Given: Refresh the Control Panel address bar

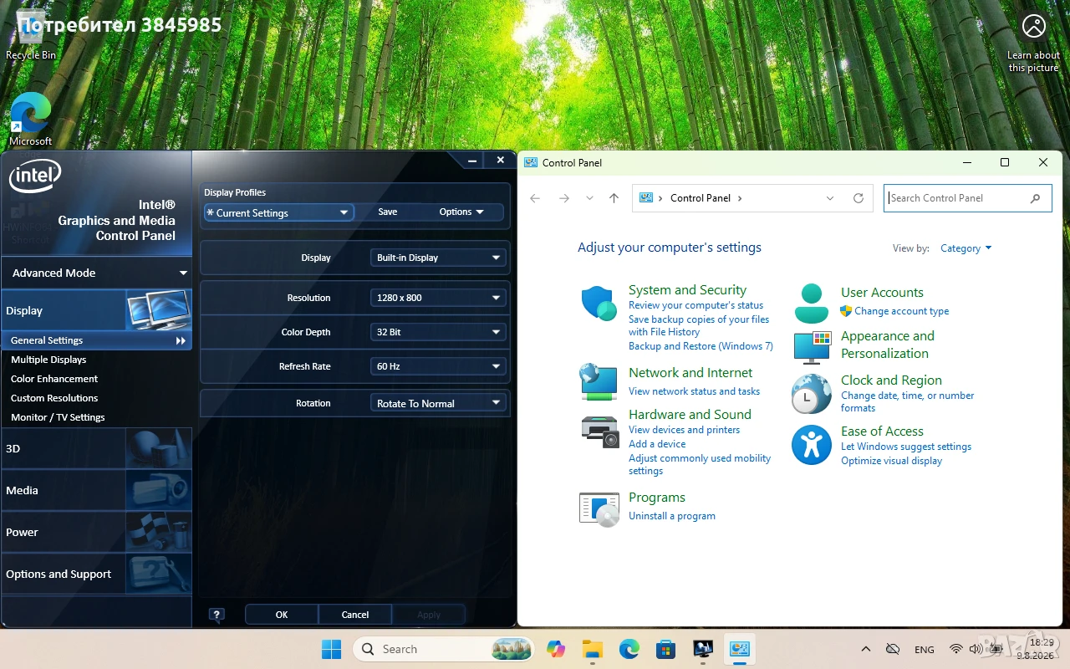Looking at the screenshot, I should point(858,198).
